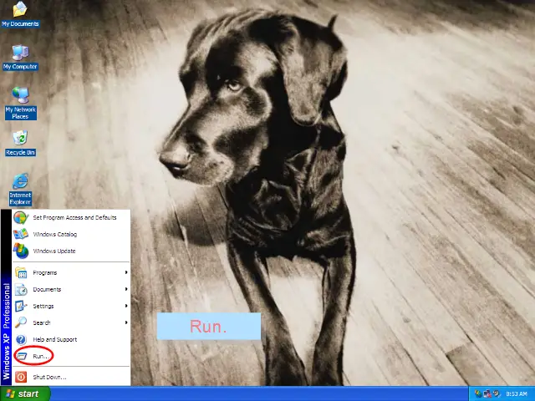Select the My Computer desktop icon
The image size is (535, 401).
(20, 57)
